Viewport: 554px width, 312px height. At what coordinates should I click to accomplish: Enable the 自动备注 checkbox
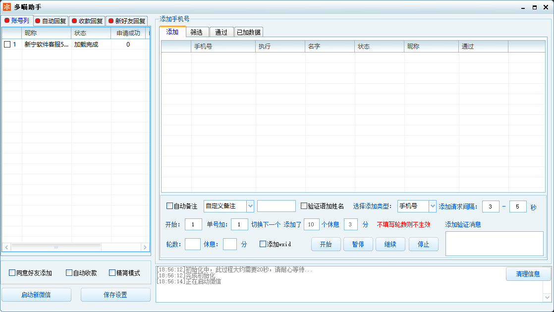click(x=170, y=206)
